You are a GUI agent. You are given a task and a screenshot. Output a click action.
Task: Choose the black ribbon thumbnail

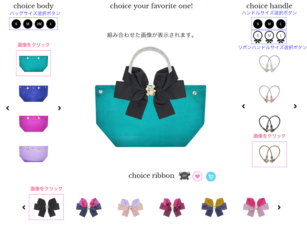46,207
